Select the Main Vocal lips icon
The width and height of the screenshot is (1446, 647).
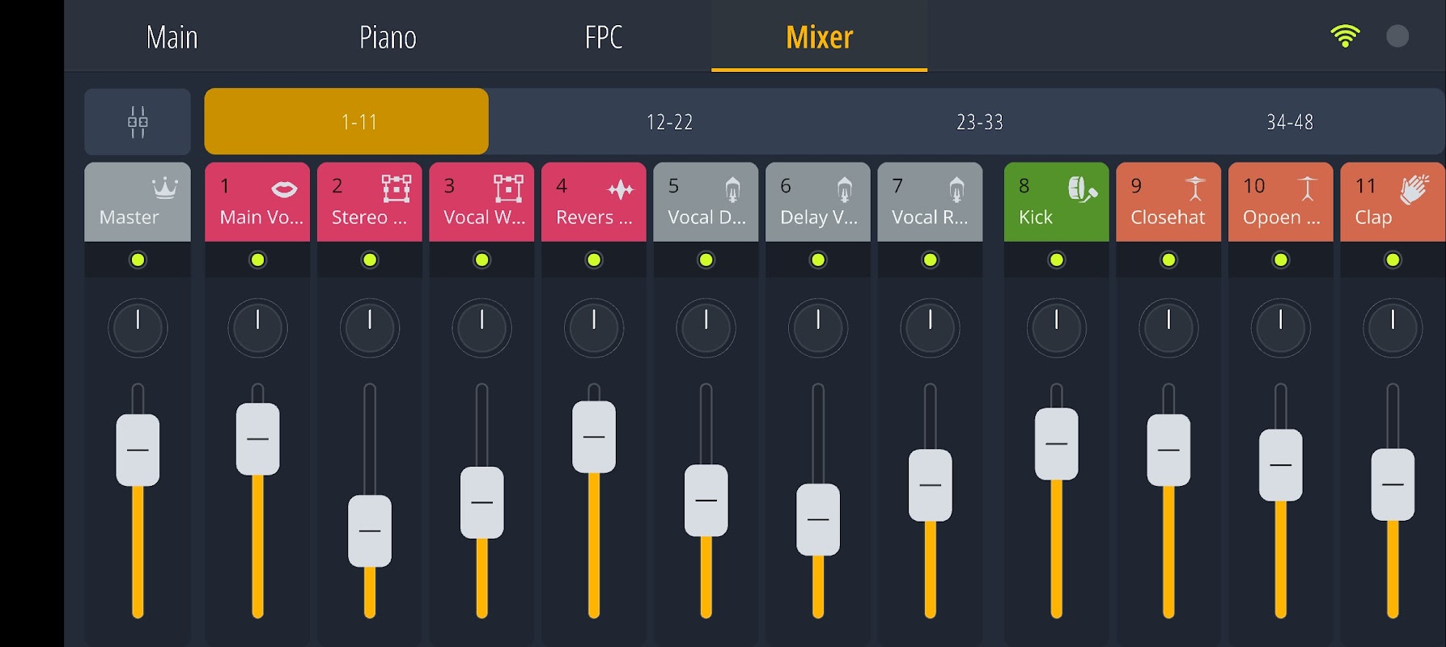point(284,189)
